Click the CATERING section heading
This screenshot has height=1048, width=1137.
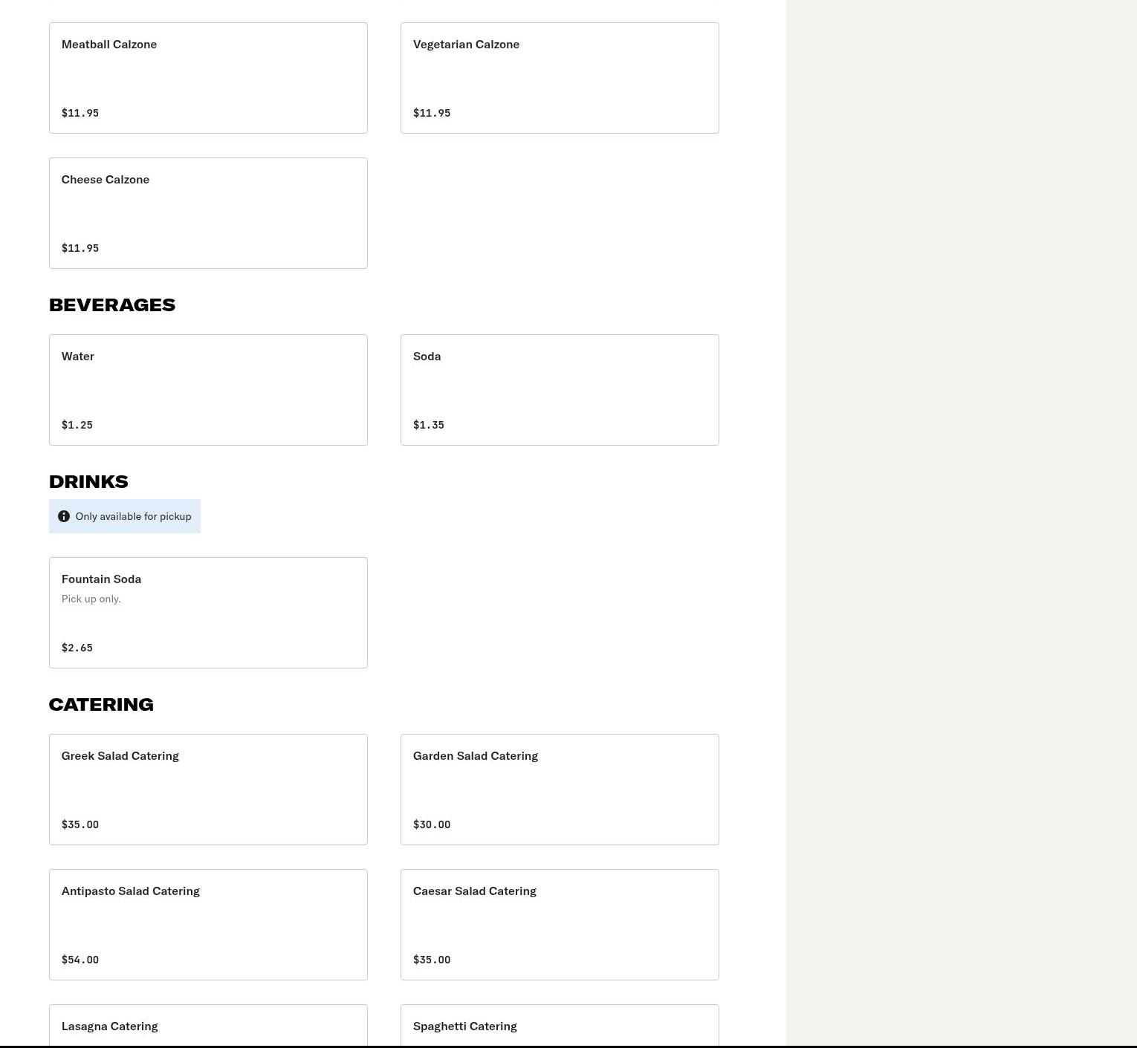[101, 705]
